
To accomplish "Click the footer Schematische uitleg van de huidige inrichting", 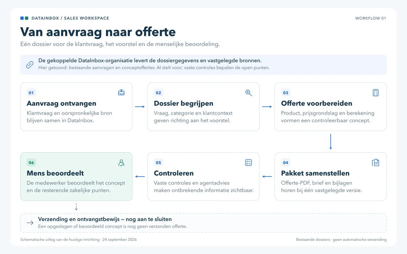I will 79,239.
